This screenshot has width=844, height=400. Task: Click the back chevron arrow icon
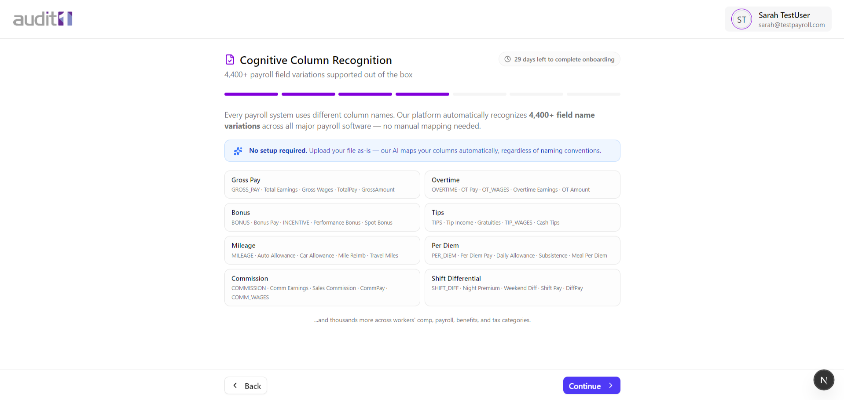click(235, 385)
